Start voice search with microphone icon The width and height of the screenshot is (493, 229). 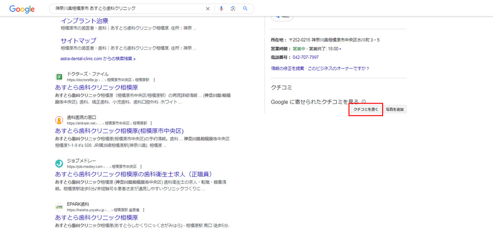click(x=221, y=9)
